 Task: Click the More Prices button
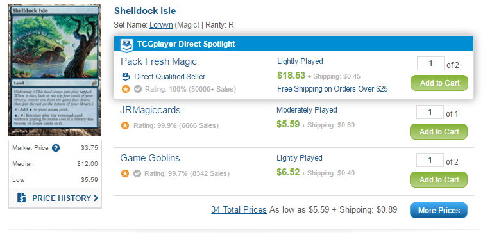tap(439, 210)
